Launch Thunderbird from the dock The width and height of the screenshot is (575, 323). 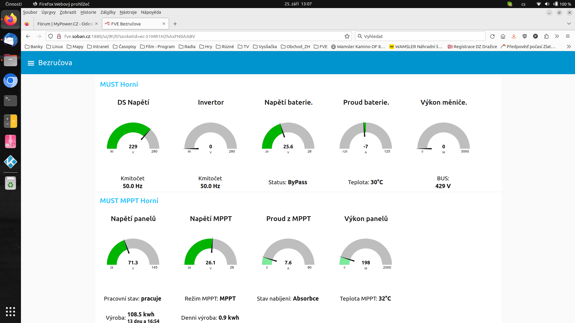coord(10,40)
